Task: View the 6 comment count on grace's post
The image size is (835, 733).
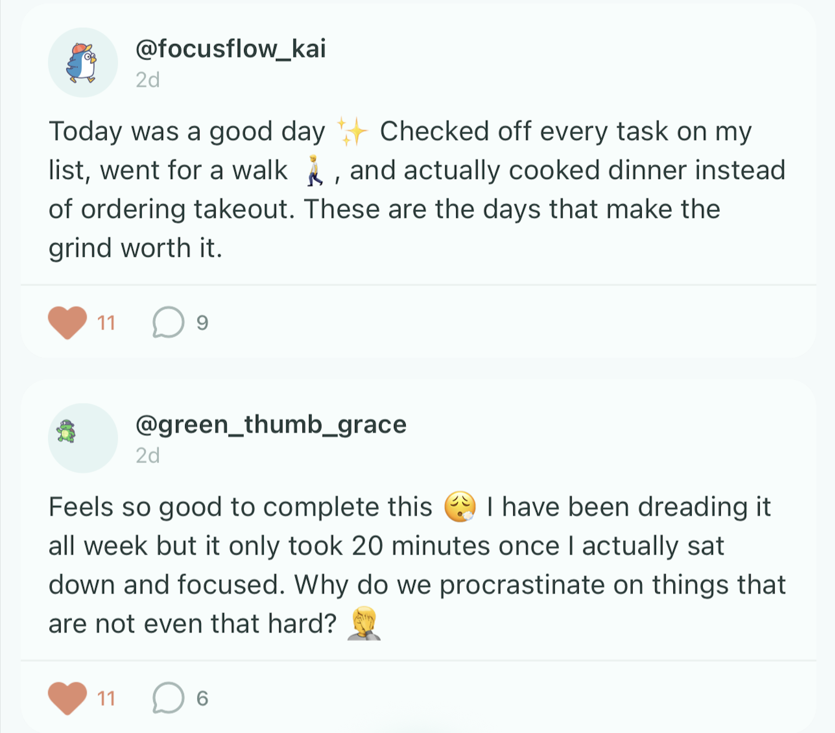Action: point(202,698)
